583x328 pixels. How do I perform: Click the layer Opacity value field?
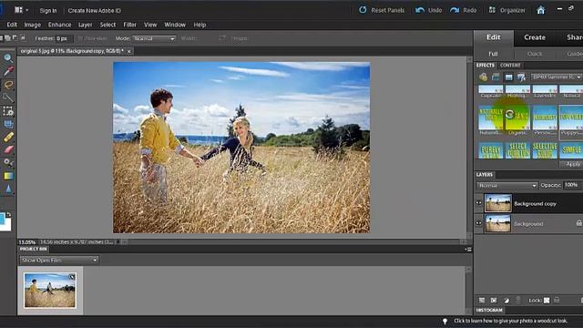(x=573, y=185)
